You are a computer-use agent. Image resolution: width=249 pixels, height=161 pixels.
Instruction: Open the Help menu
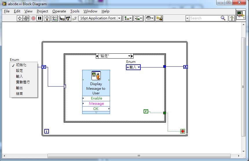click(x=105, y=11)
